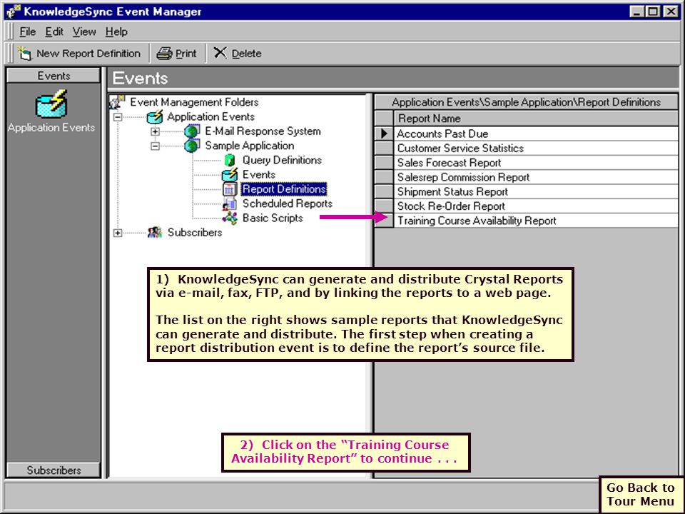Click the Basic Scripts node icon
The image size is (685, 514).
click(229, 218)
